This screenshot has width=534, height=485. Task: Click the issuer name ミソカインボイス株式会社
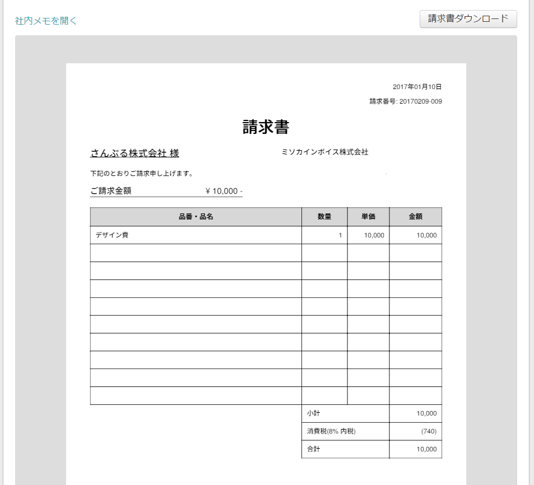tap(324, 152)
